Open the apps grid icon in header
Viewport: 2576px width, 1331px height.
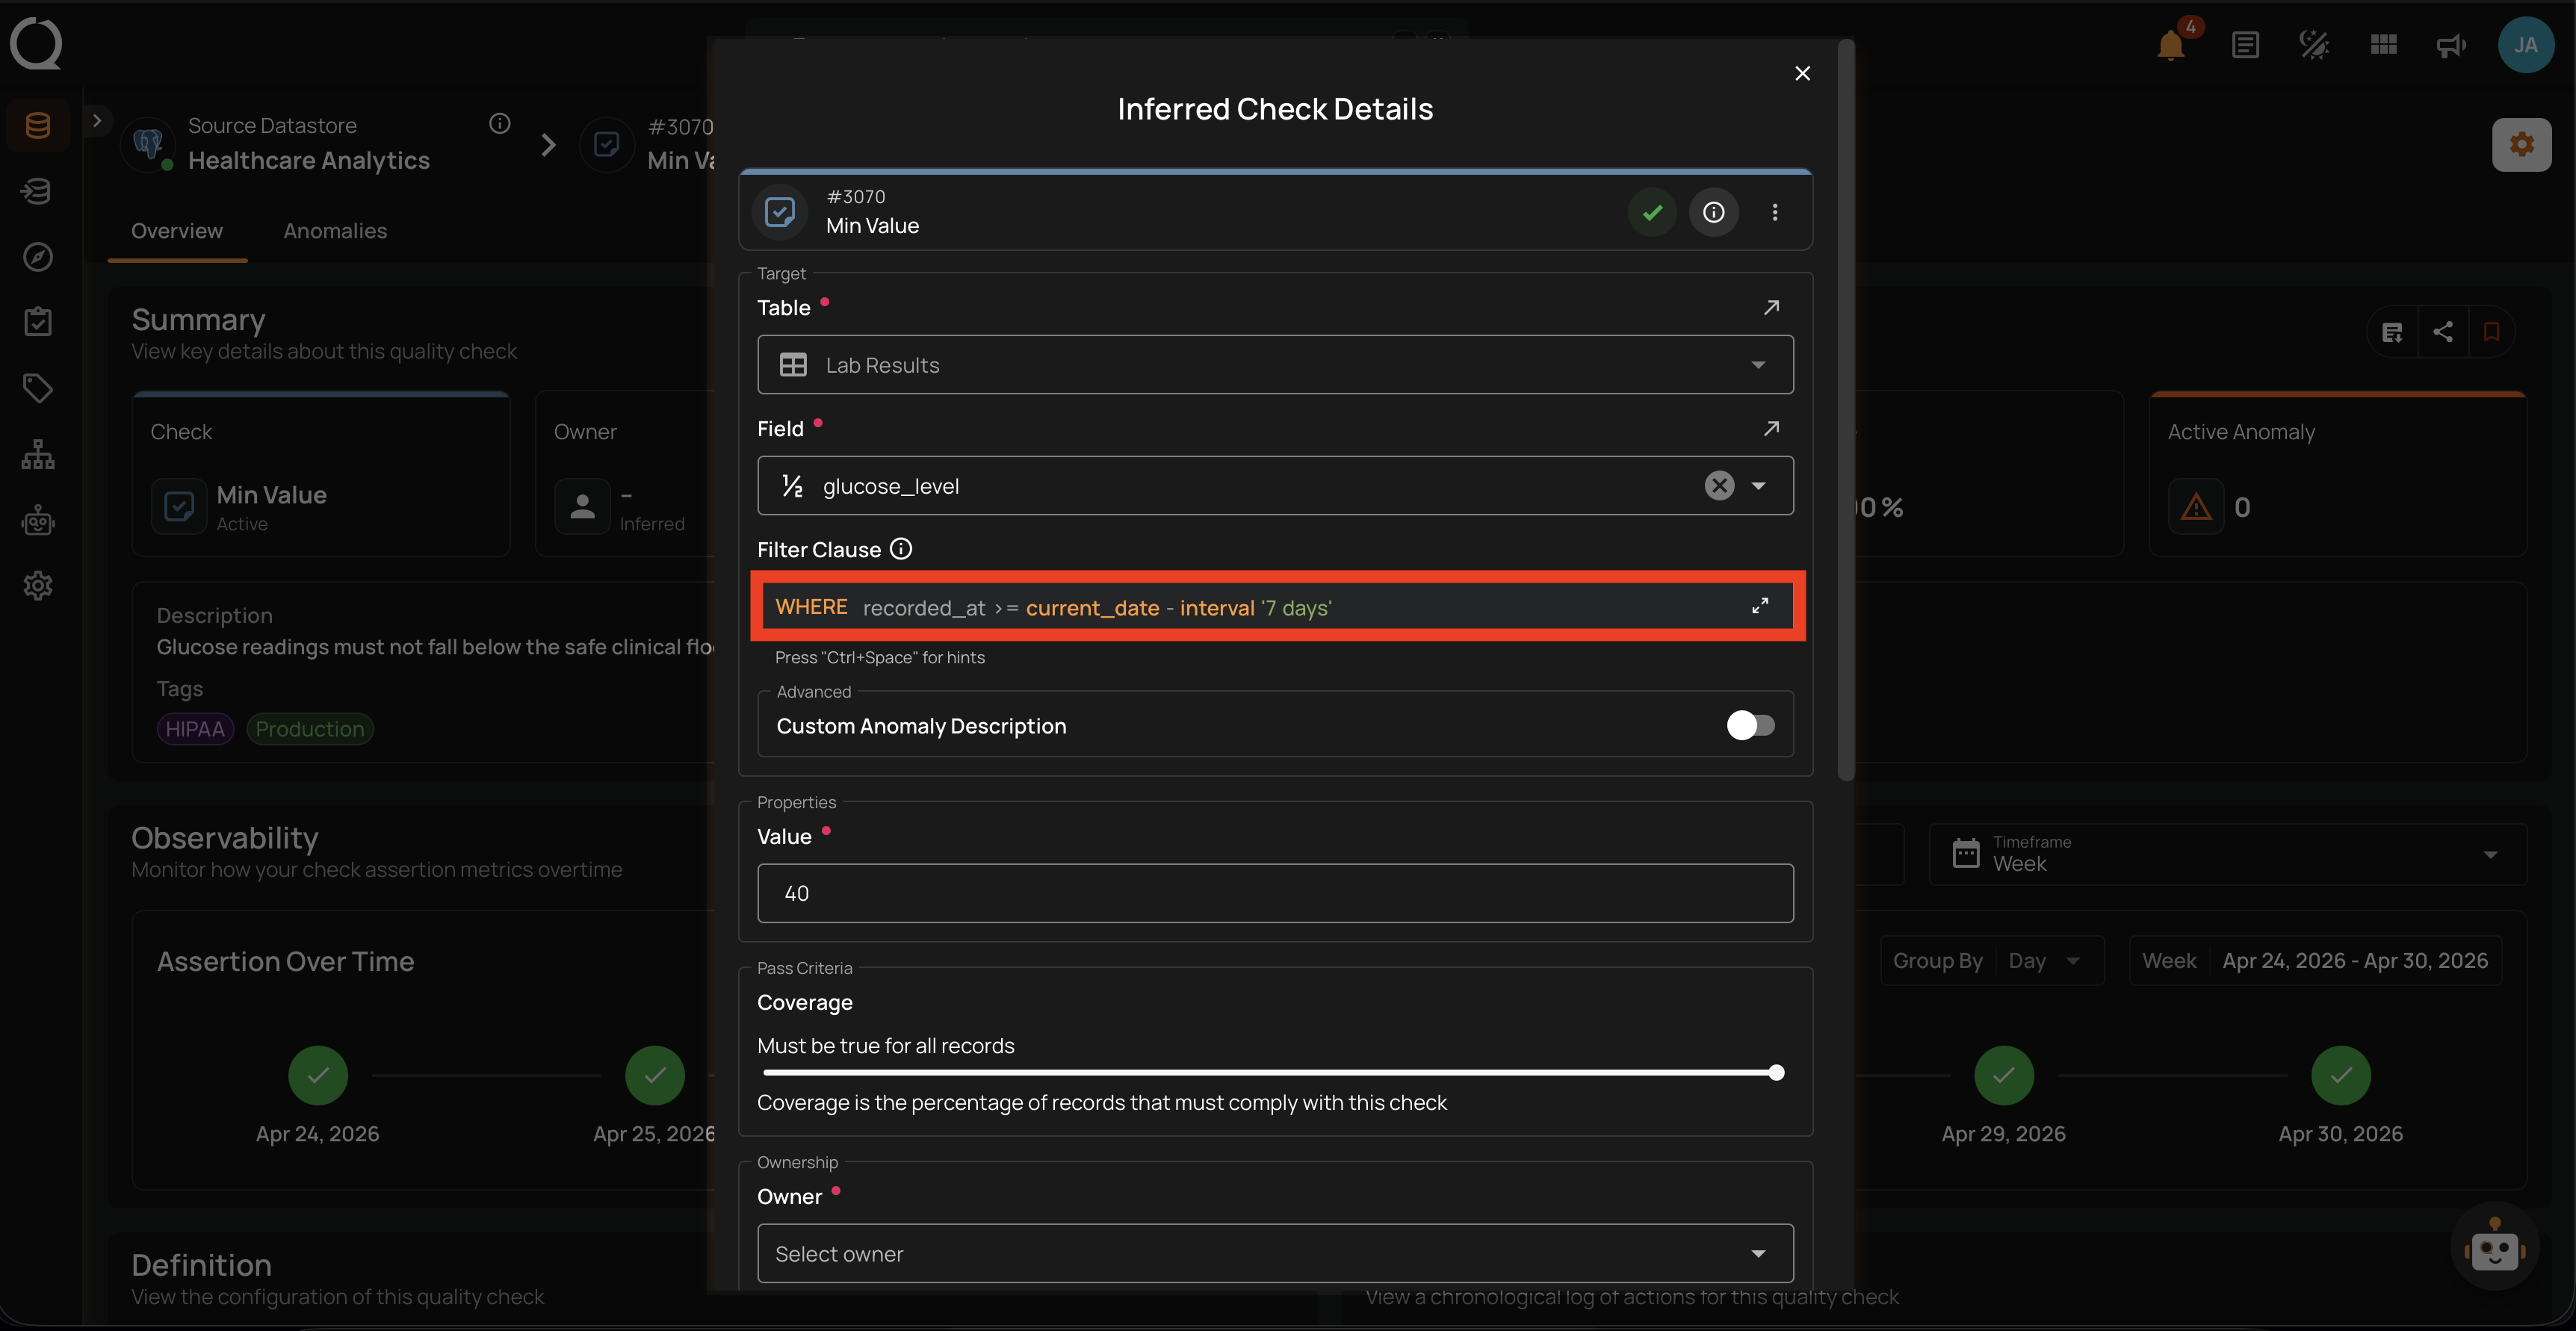[2383, 45]
